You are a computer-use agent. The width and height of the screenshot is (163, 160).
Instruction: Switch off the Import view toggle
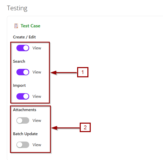[x=23, y=96]
